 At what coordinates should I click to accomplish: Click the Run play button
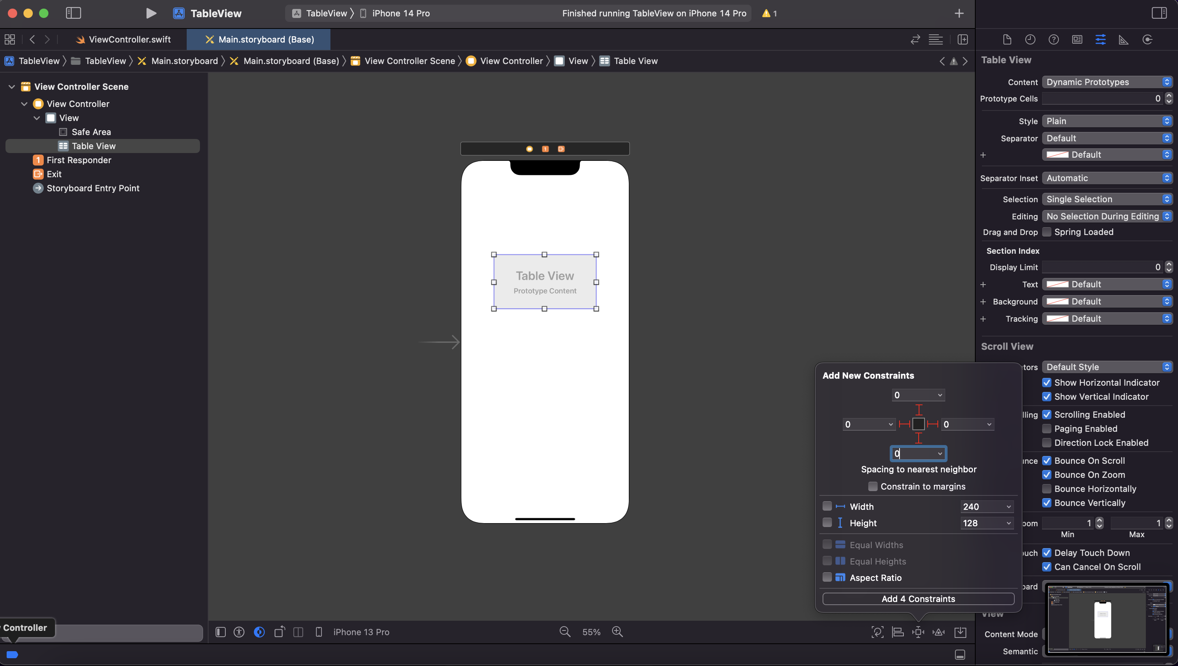click(151, 13)
